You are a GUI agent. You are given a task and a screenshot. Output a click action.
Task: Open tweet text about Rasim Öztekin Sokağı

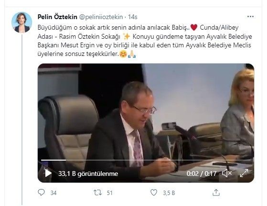click(x=145, y=41)
